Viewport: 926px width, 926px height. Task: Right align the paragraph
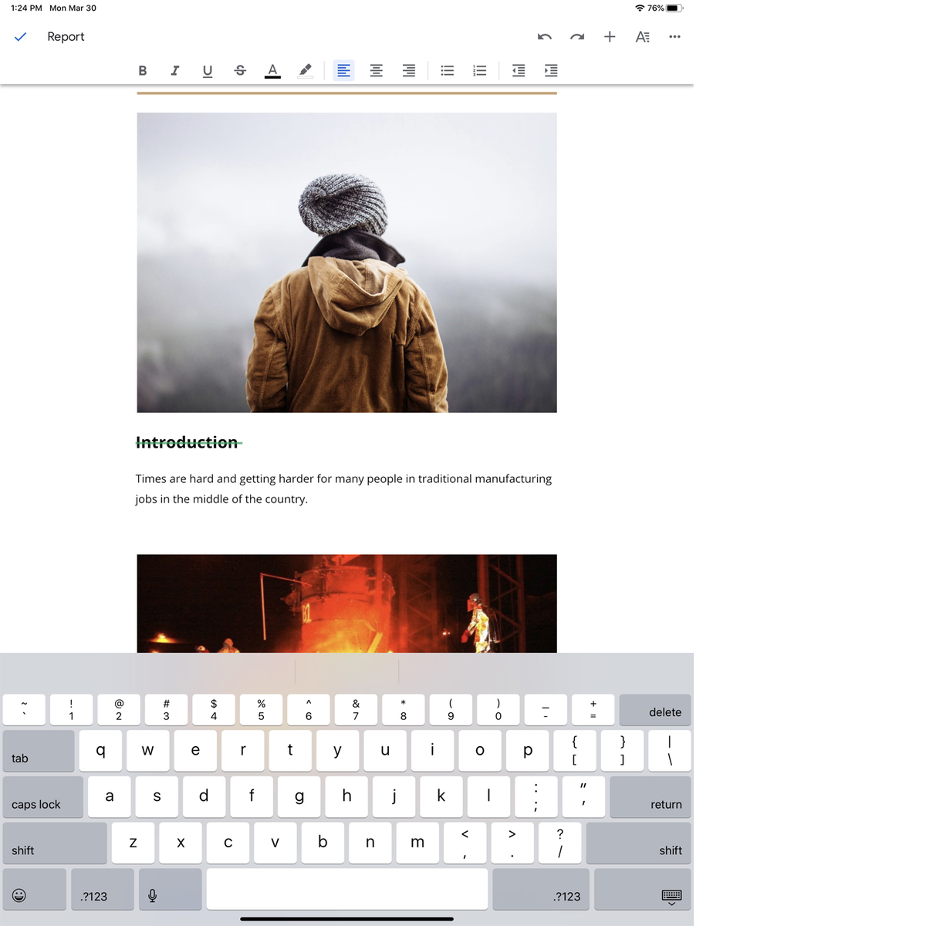coord(409,70)
